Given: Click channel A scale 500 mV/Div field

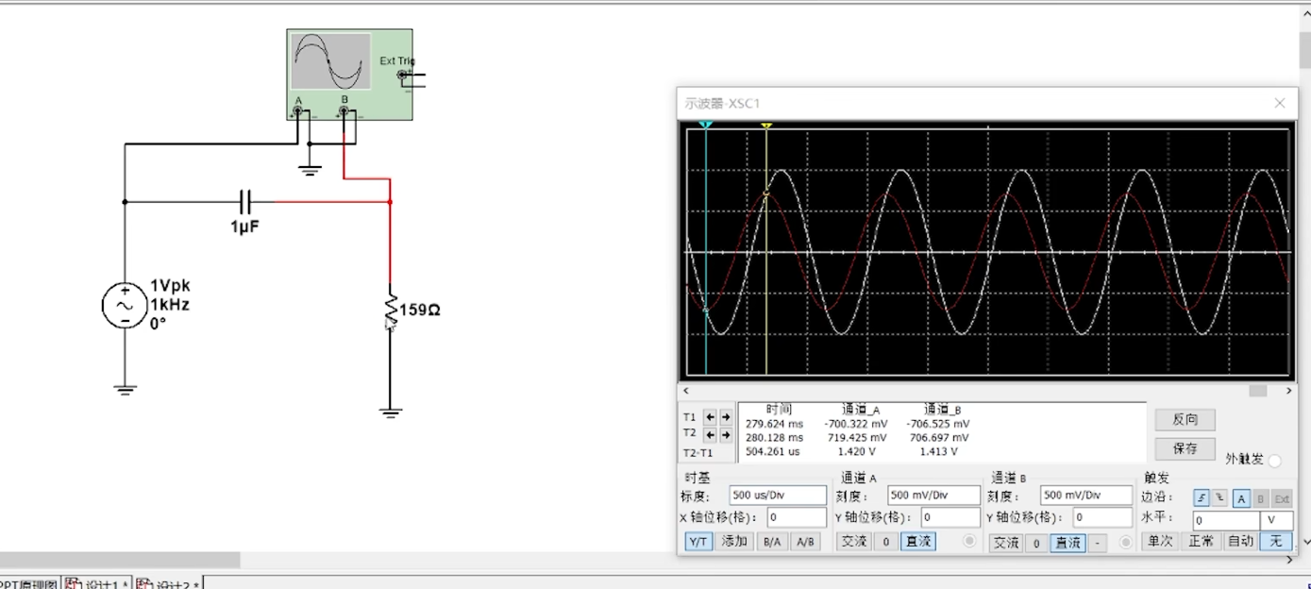Looking at the screenshot, I should [x=933, y=496].
